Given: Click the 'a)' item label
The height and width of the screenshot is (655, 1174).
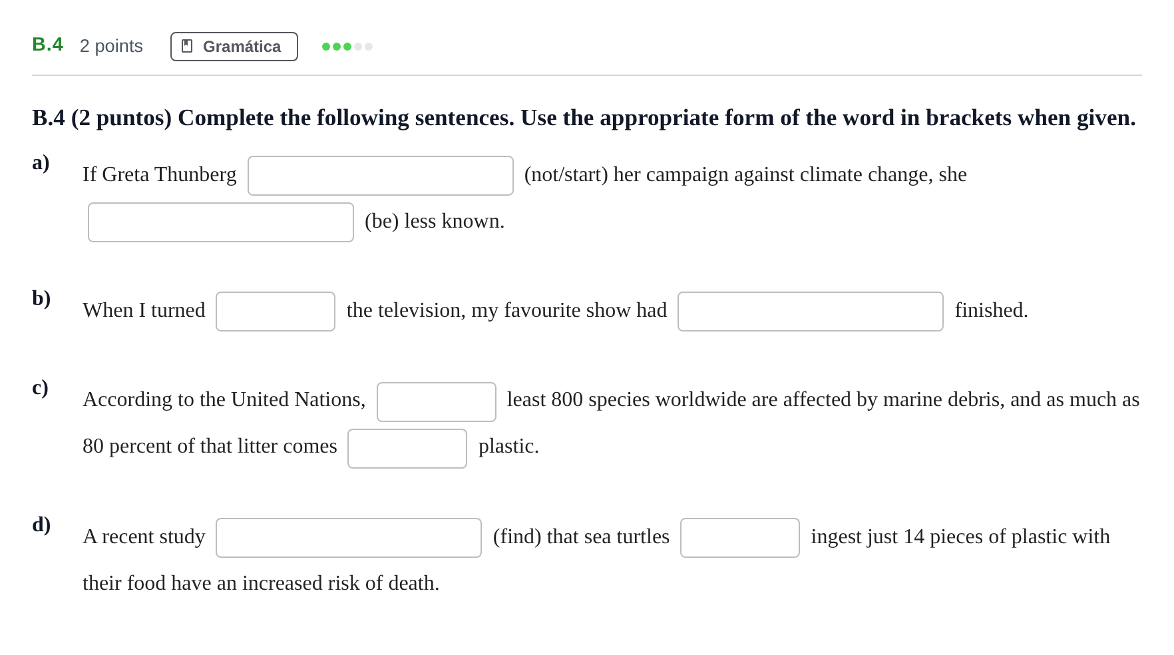Looking at the screenshot, I should point(41,162).
